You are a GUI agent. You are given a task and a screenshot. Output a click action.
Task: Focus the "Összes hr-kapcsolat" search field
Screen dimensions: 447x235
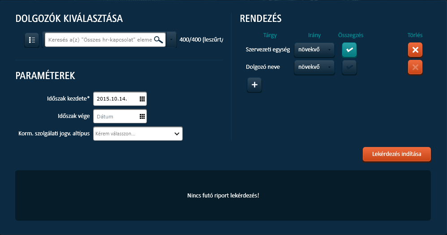coord(105,40)
